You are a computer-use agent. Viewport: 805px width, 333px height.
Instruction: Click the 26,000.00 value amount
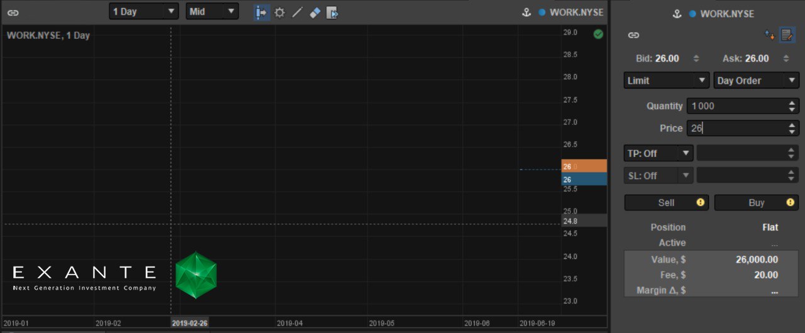[x=757, y=259]
